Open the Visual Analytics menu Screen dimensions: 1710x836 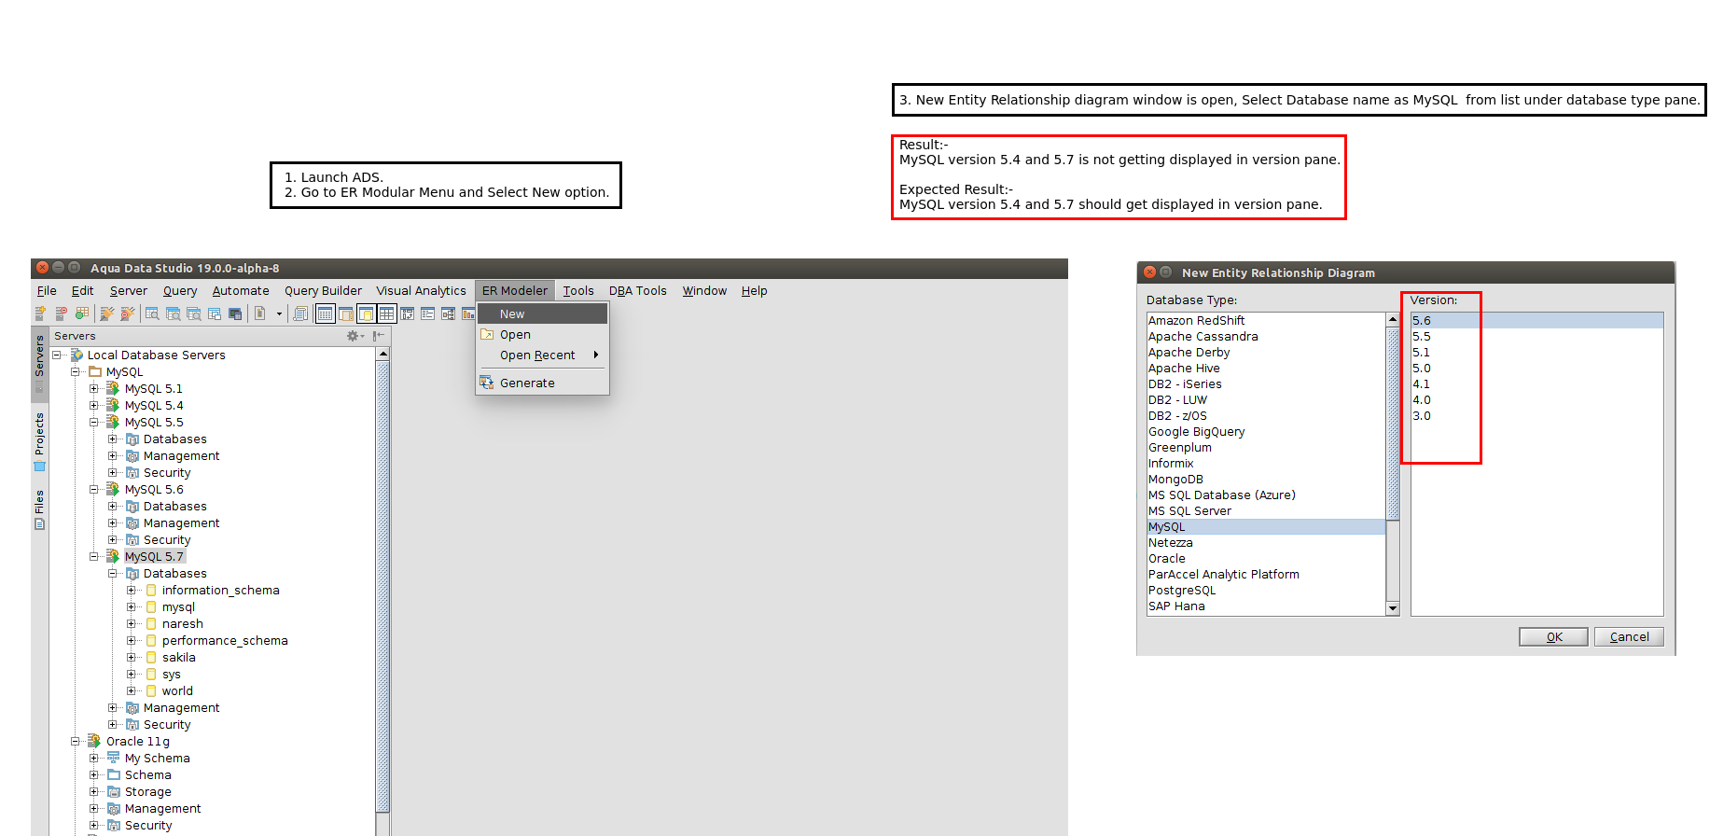click(x=421, y=291)
